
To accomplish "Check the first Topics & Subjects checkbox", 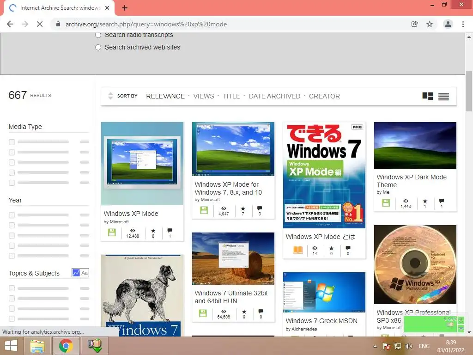I will [12, 288].
